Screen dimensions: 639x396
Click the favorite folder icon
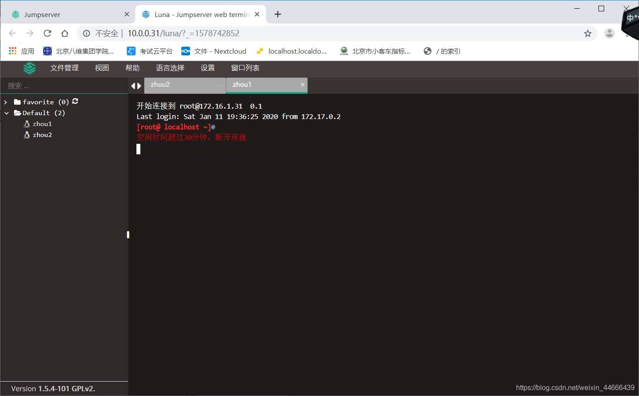(x=17, y=102)
